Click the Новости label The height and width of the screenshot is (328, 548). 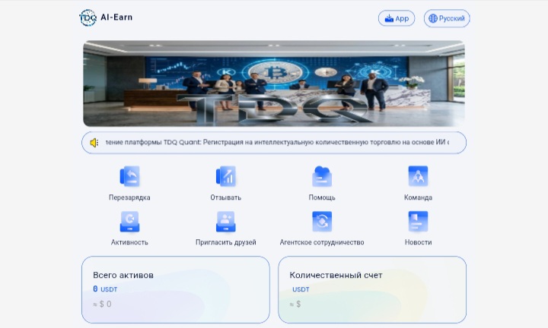point(418,242)
